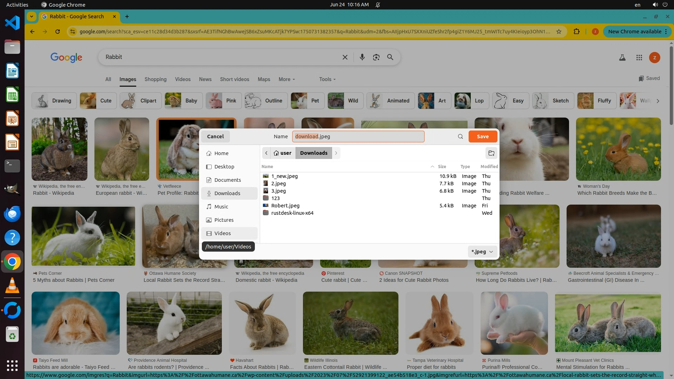
Task: Bookmark this page with star icon
Action: coord(559,32)
